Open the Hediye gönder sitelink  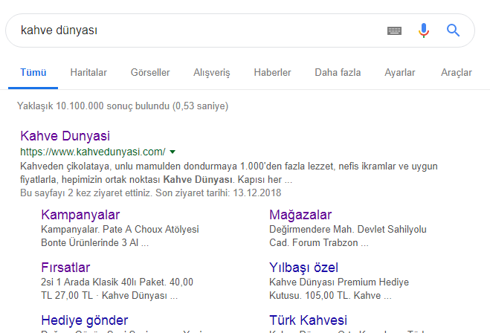(84, 320)
